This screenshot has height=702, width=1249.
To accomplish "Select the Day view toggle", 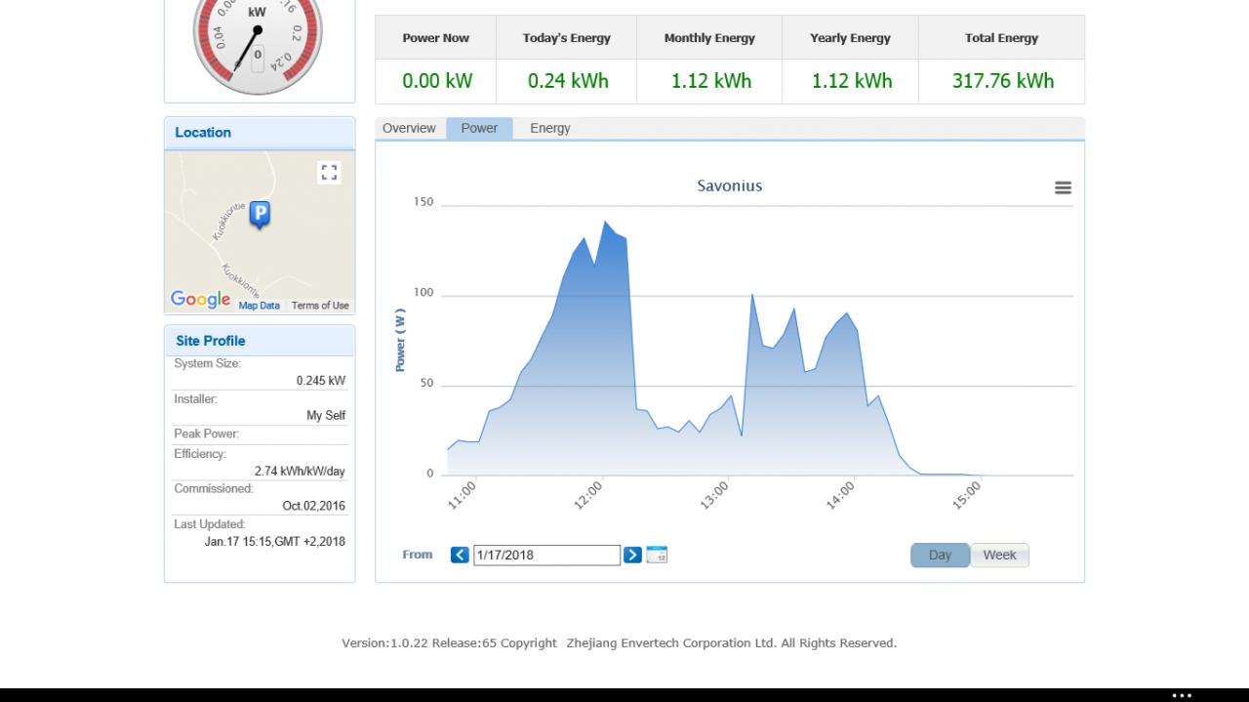I will [940, 555].
